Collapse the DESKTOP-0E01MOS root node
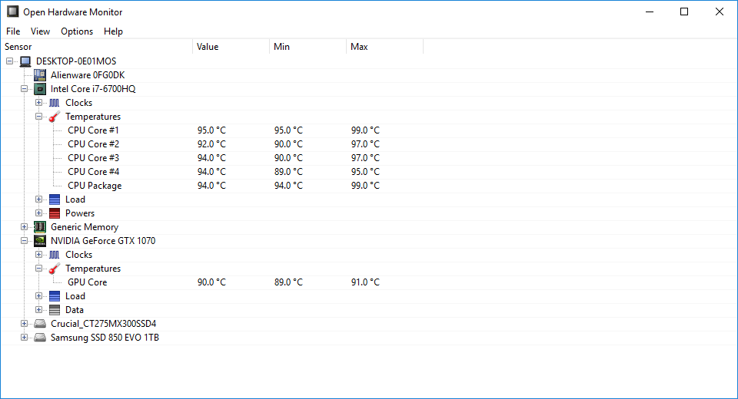This screenshot has height=399, width=738. click(9, 61)
